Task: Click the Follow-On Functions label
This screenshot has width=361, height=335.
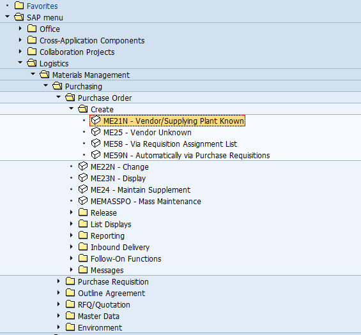Action: point(126,259)
